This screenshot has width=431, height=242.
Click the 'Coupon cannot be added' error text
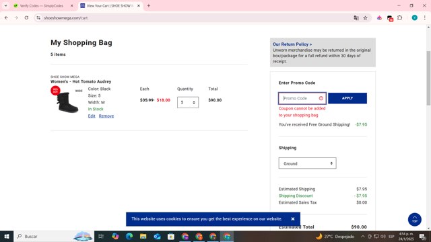point(302,112)
